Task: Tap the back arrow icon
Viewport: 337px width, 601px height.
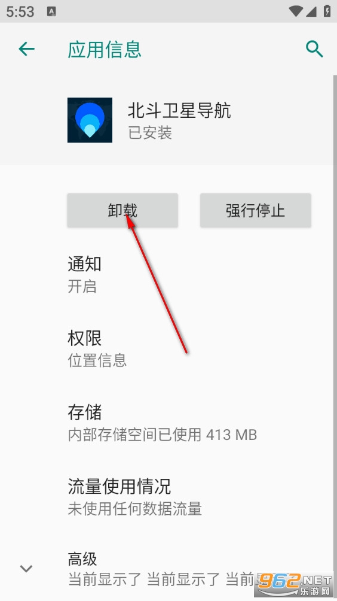Action: [x=26, y=49]
